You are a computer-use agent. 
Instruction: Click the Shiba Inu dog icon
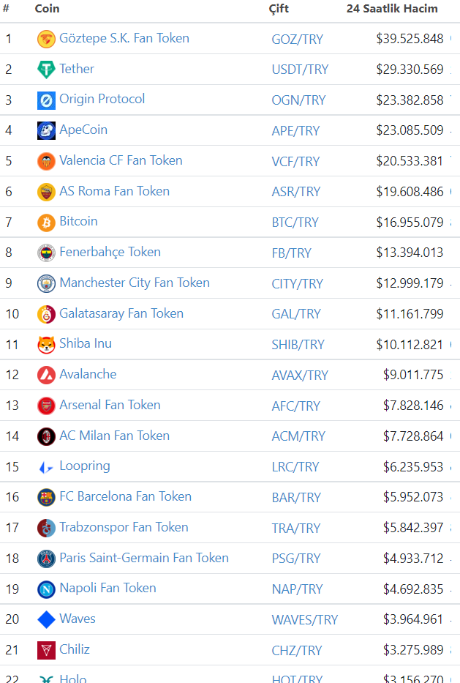[x=46, y=345]
